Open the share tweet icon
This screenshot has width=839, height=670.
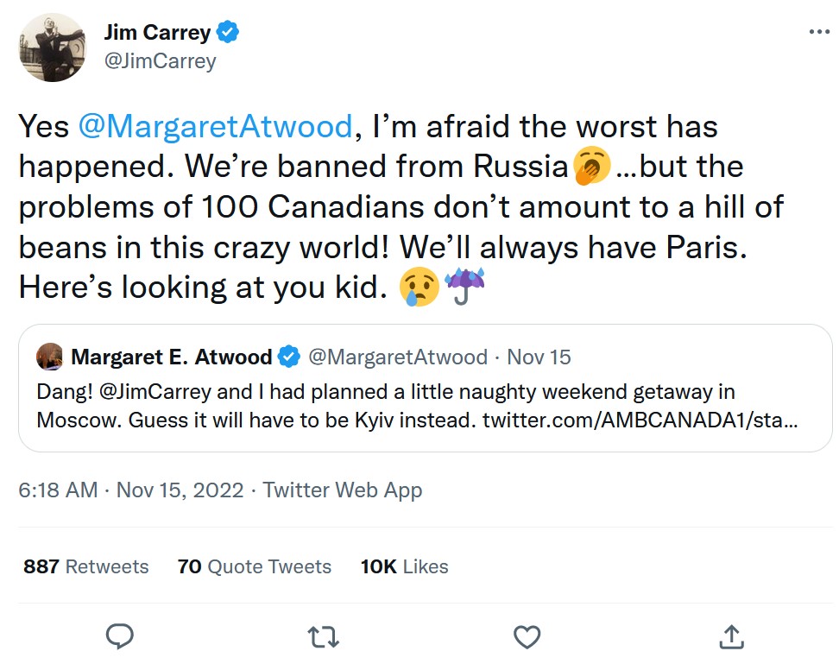click(731, 637)
